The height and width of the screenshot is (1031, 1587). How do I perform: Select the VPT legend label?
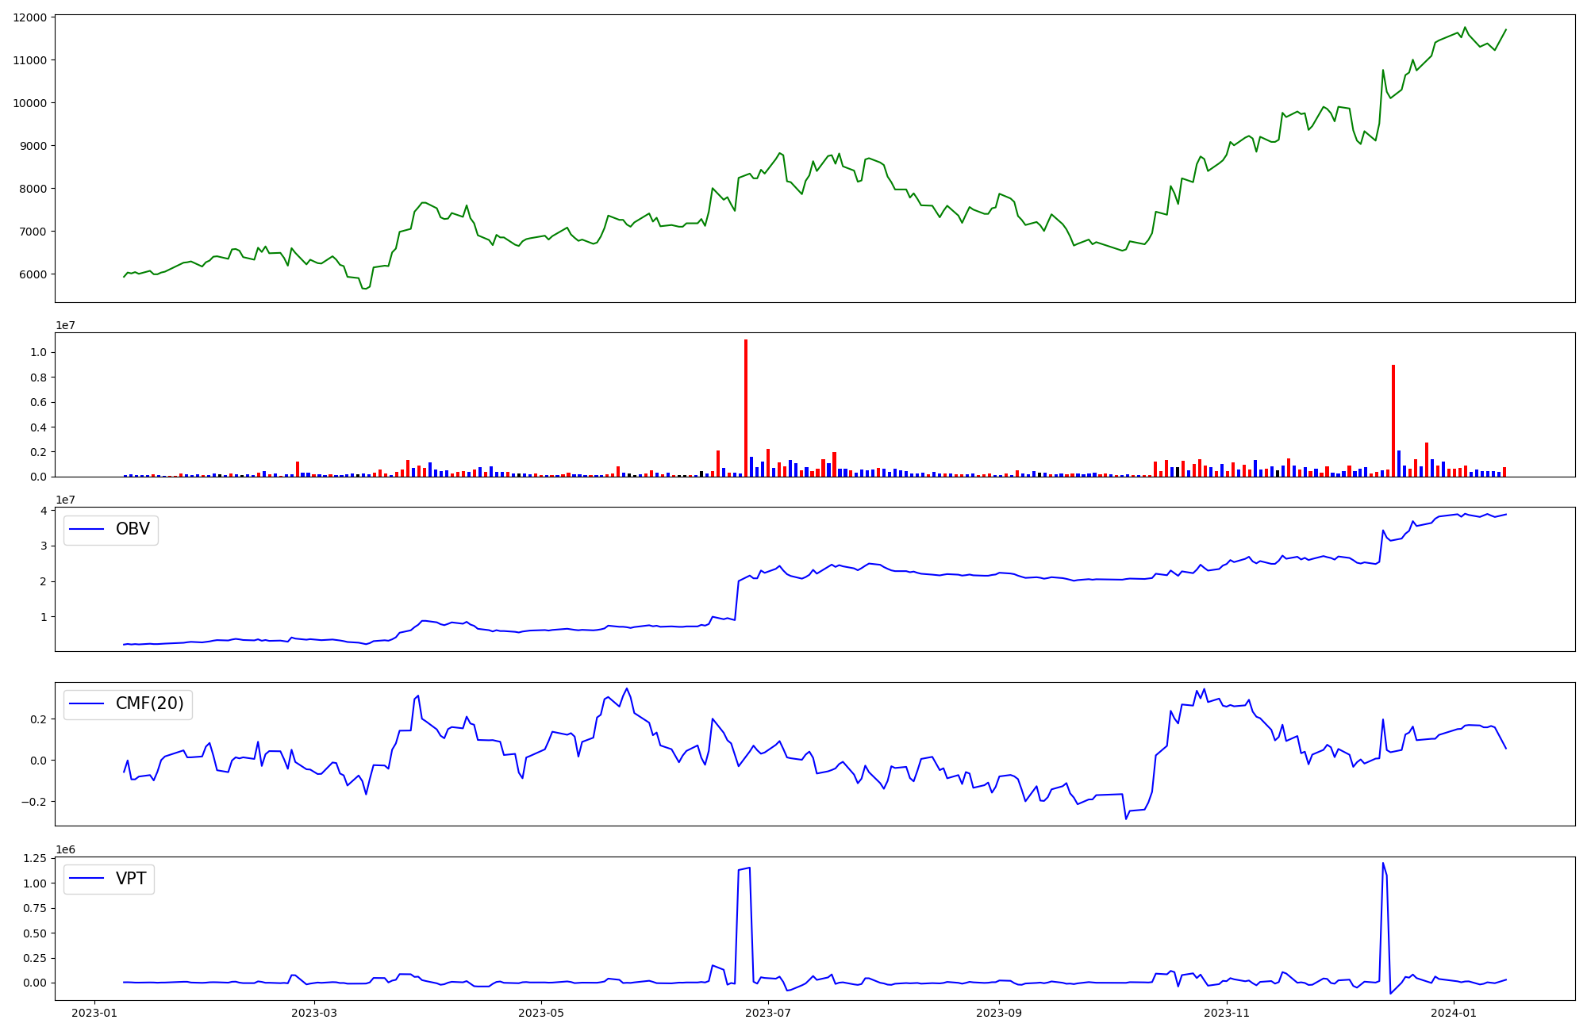pos(131,879)
